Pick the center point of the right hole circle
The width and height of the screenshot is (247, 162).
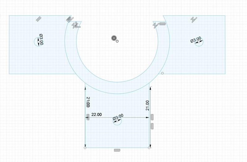tap(199, 42)
